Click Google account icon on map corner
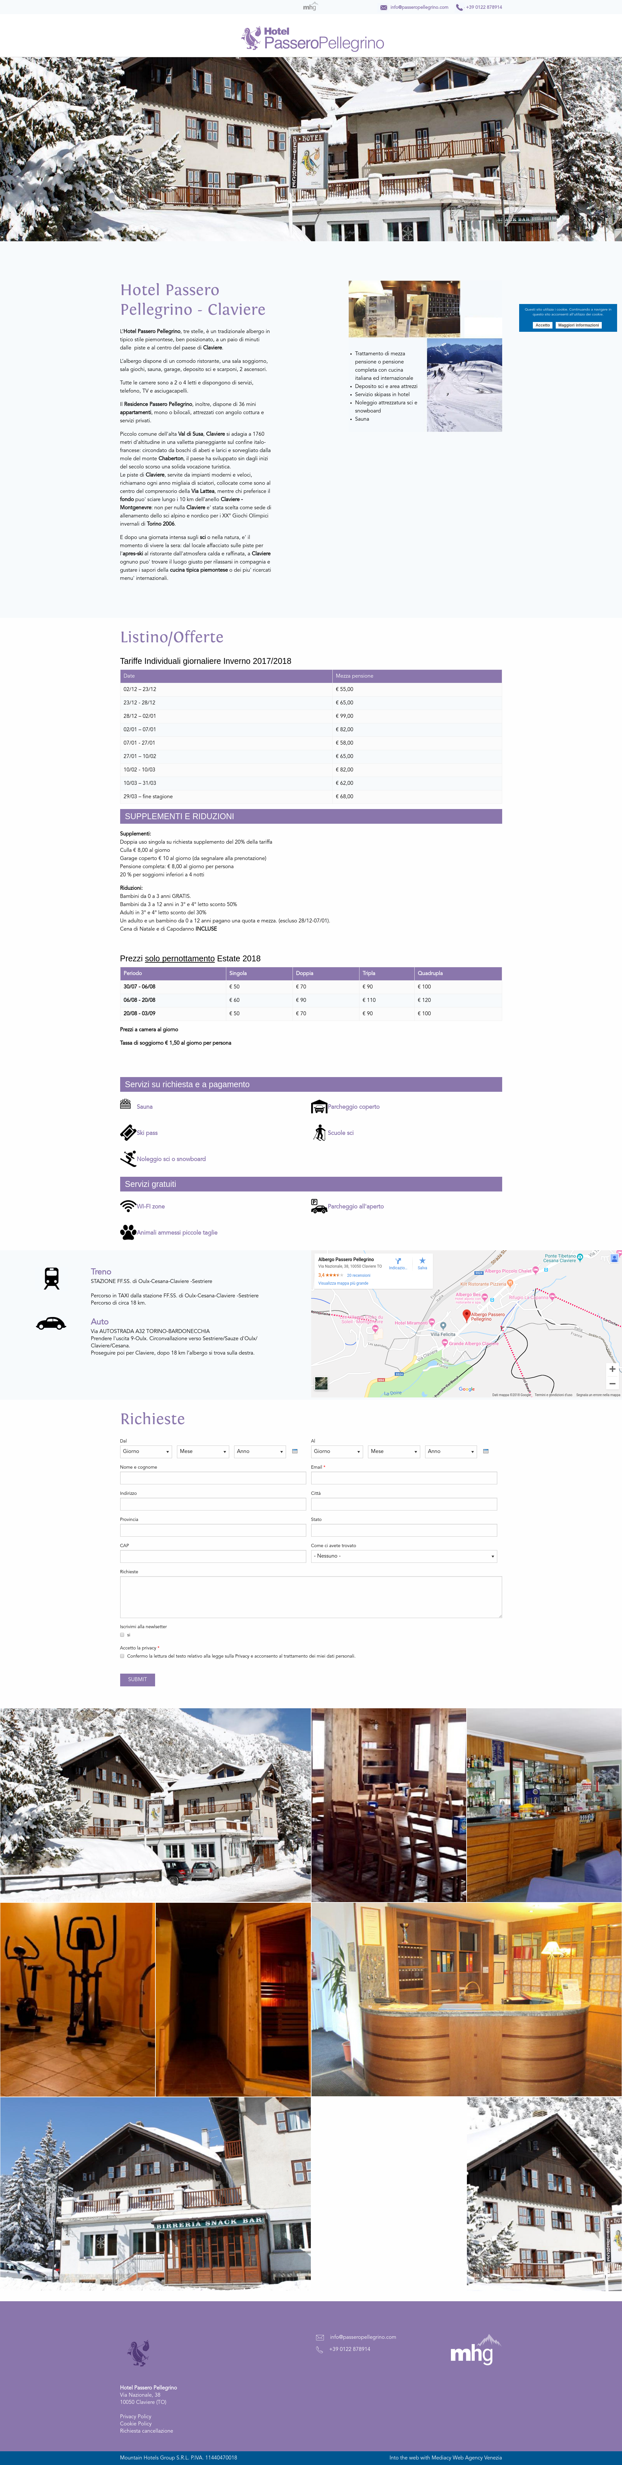The height and width of the screenshot is (2465, 622). [x=614, y=1258]
